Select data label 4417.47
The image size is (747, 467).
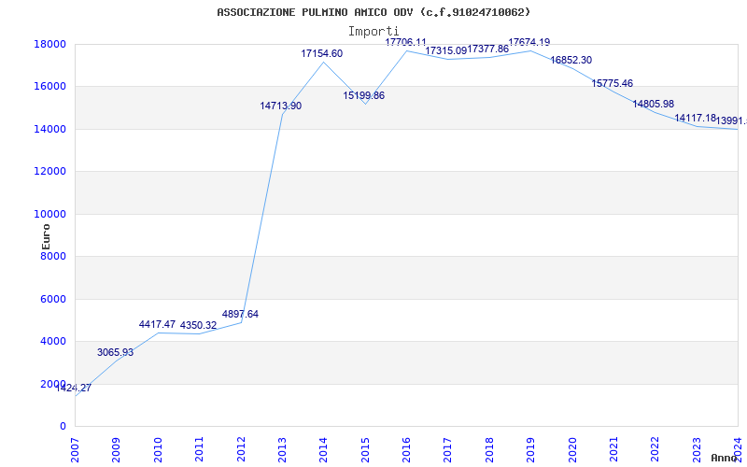(x=157, y=324)
